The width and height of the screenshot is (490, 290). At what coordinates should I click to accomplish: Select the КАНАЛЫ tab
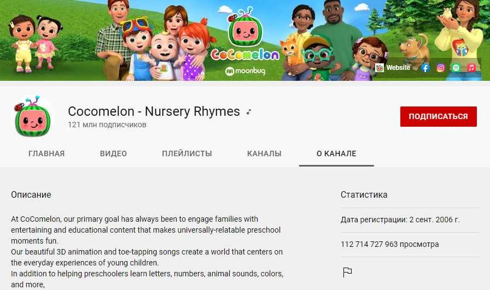click(264, 153)
